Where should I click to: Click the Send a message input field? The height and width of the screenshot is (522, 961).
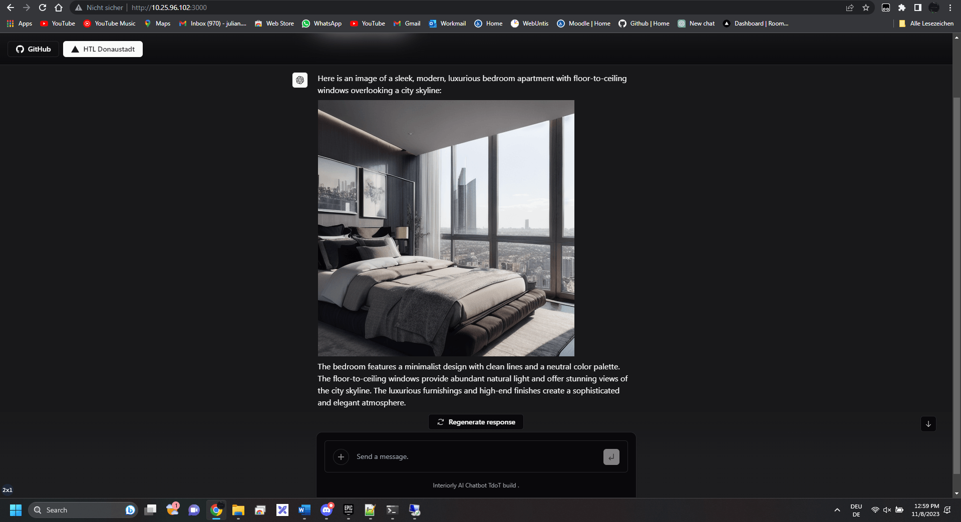click(x=451, y=456)
